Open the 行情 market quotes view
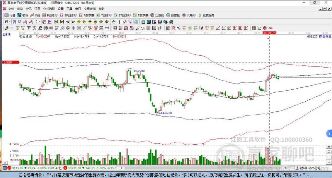 tap(10, 15)
